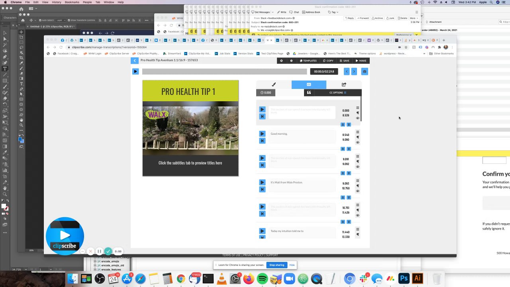Viewport: 510px width, 287px height.
Task: Launch VLC cone icon in the Dock
Action: tap(222, 279)
